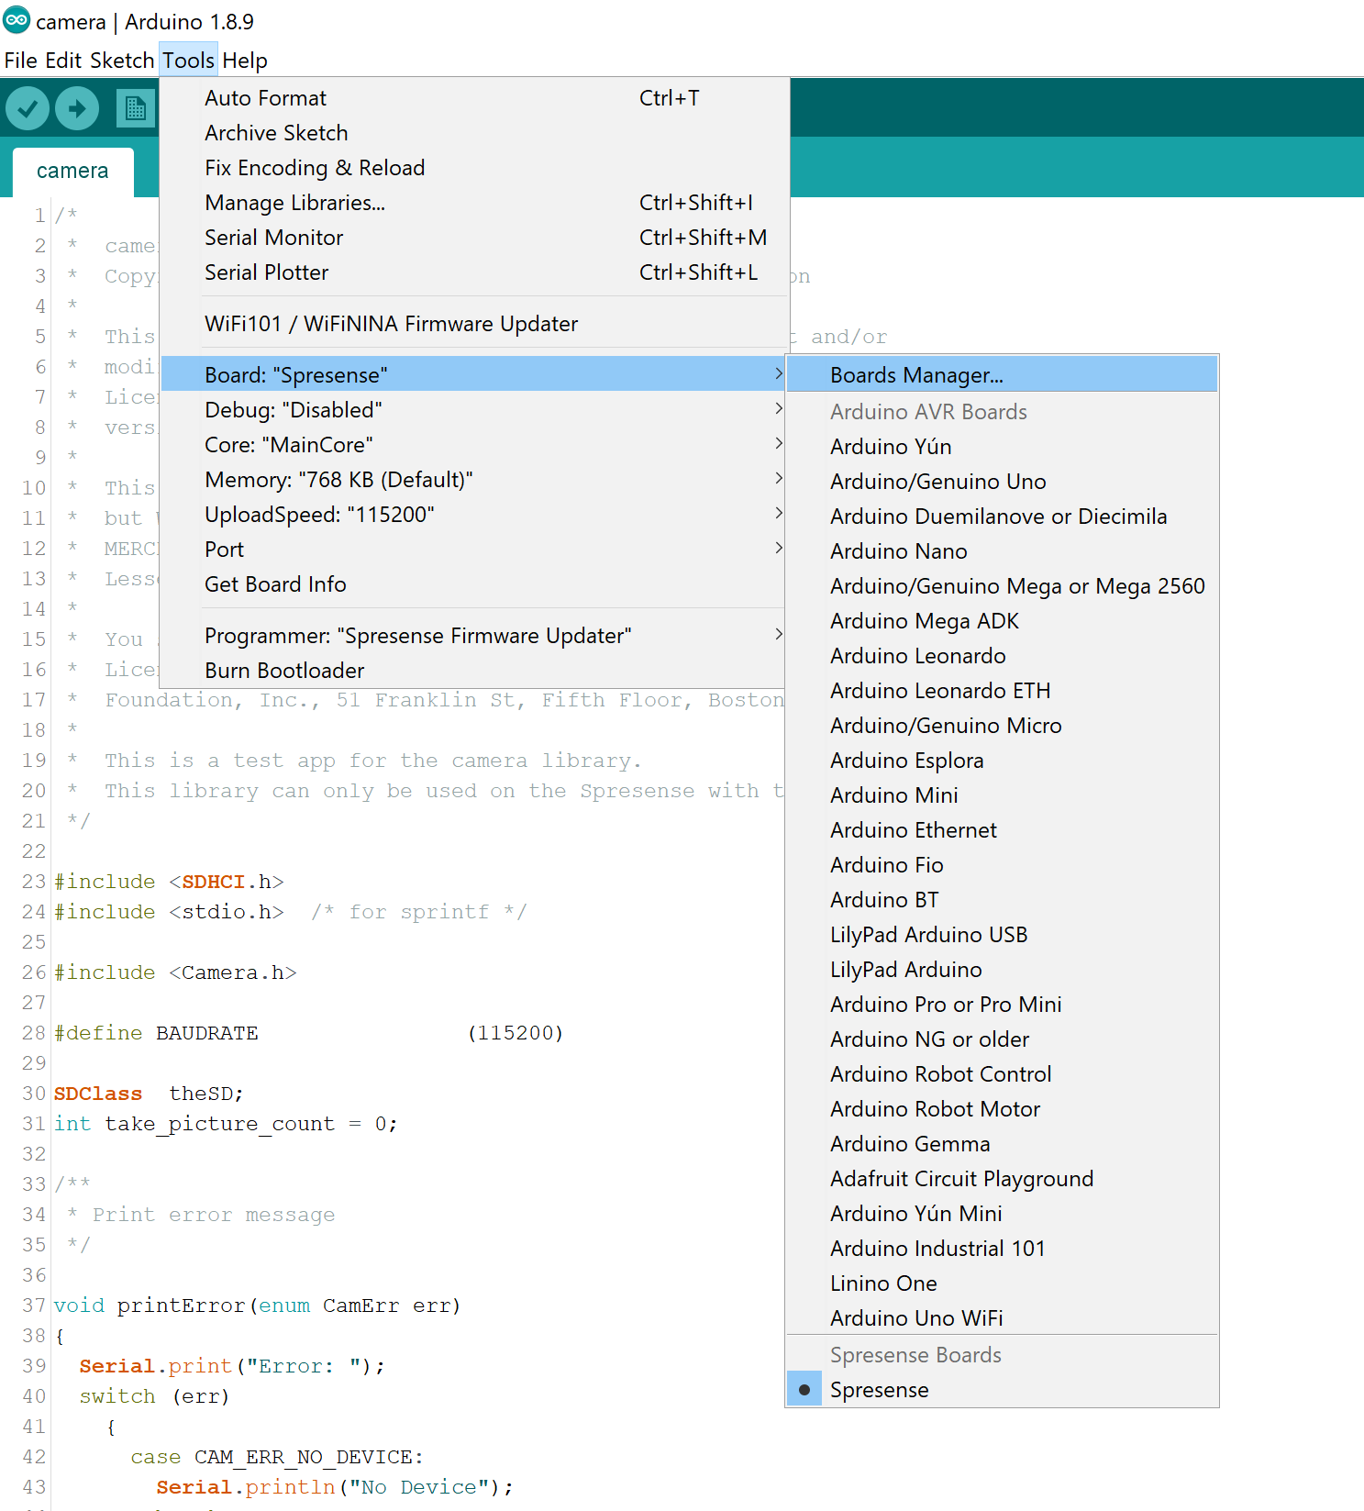The height and width of the screenshot is (1511, 1364).
Task: Open Manage Libraries...
Action: coord(473,202)
